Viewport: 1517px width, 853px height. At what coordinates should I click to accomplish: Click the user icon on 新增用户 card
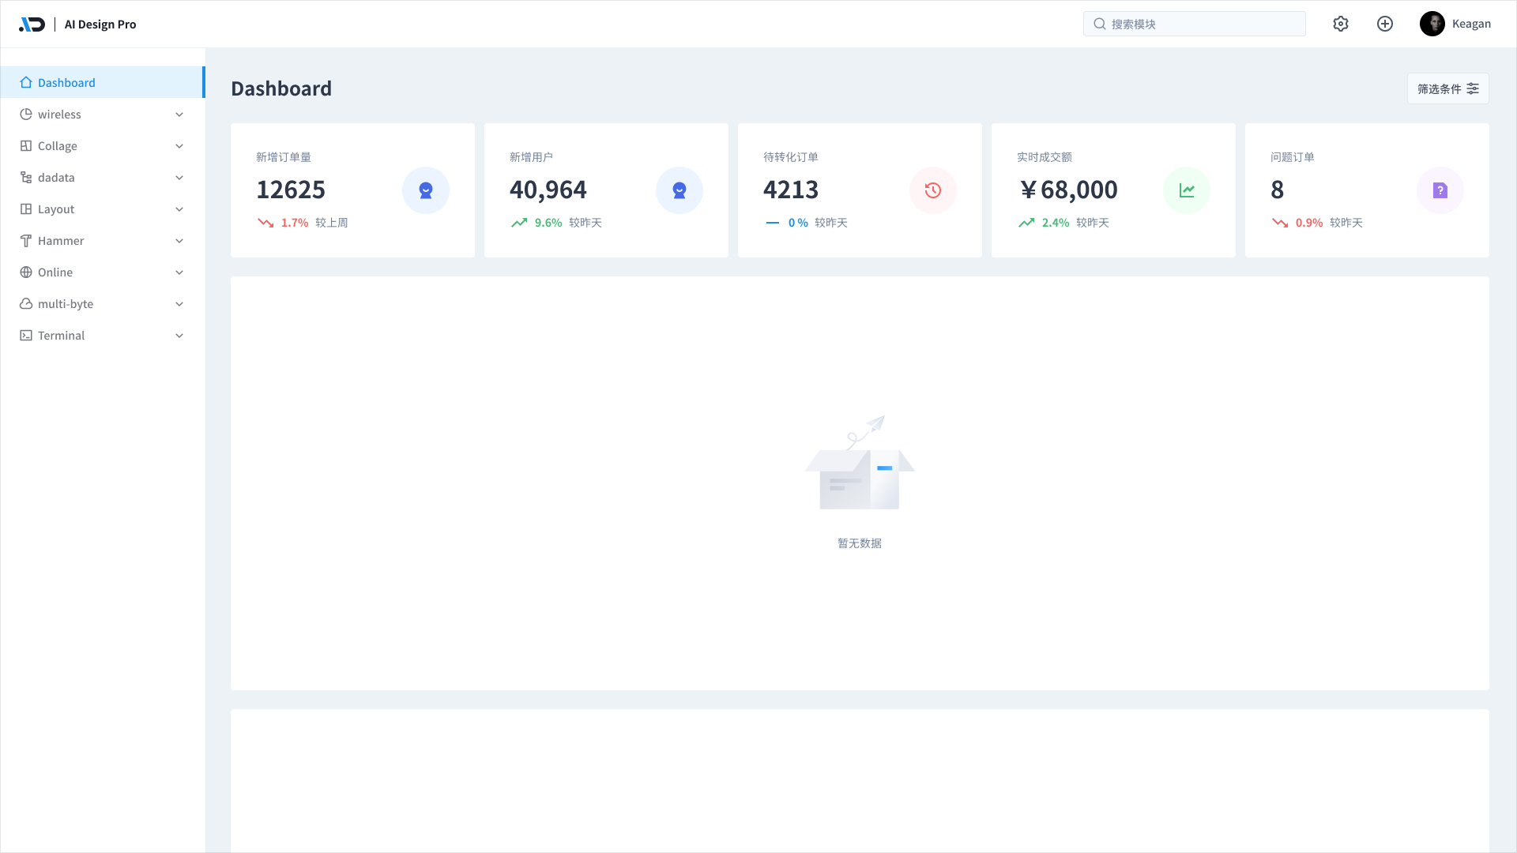pyautogui.click(x=679, y=190)
